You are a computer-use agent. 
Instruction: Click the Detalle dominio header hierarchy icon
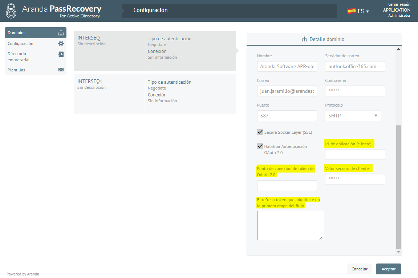click(304, 40)
